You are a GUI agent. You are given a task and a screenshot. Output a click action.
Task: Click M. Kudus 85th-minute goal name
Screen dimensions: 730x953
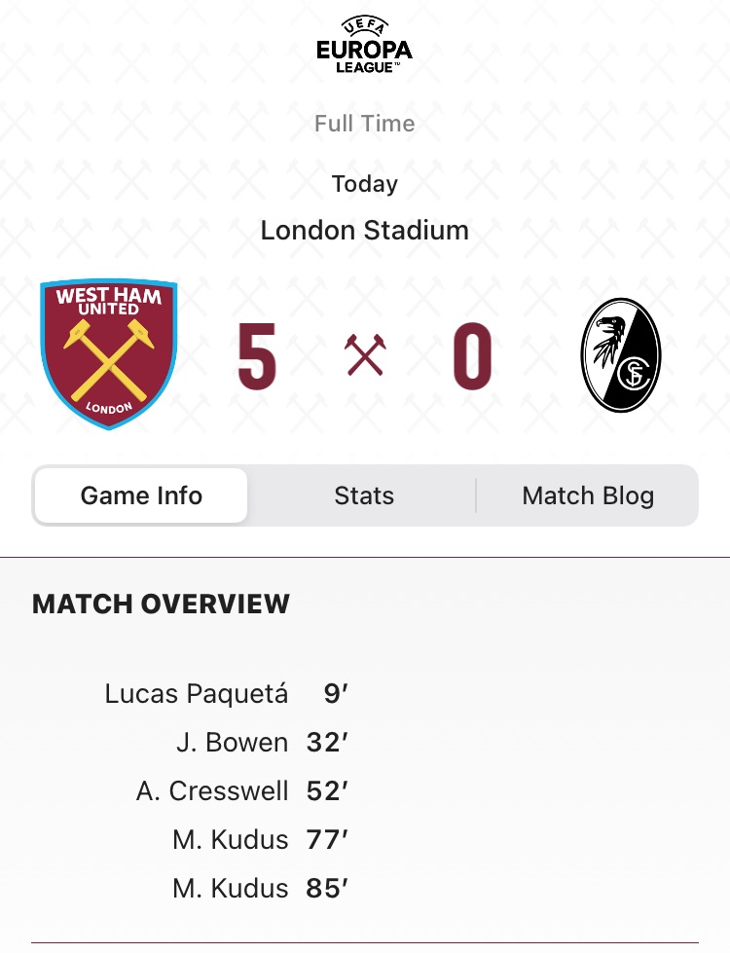click(231, 888)
